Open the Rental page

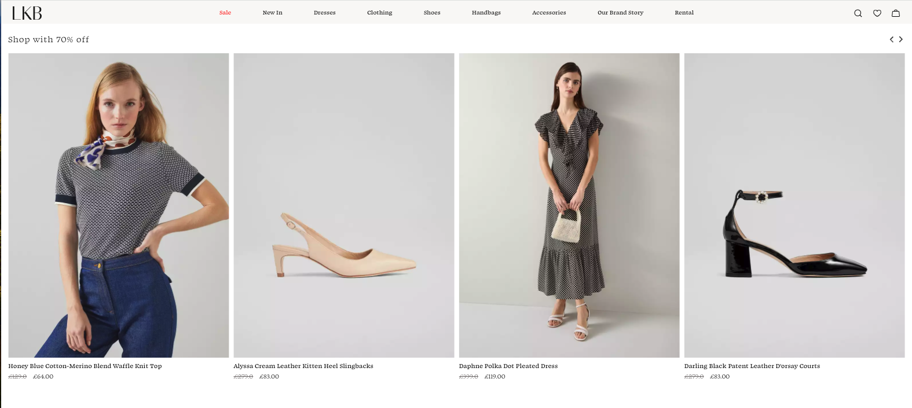684,13
